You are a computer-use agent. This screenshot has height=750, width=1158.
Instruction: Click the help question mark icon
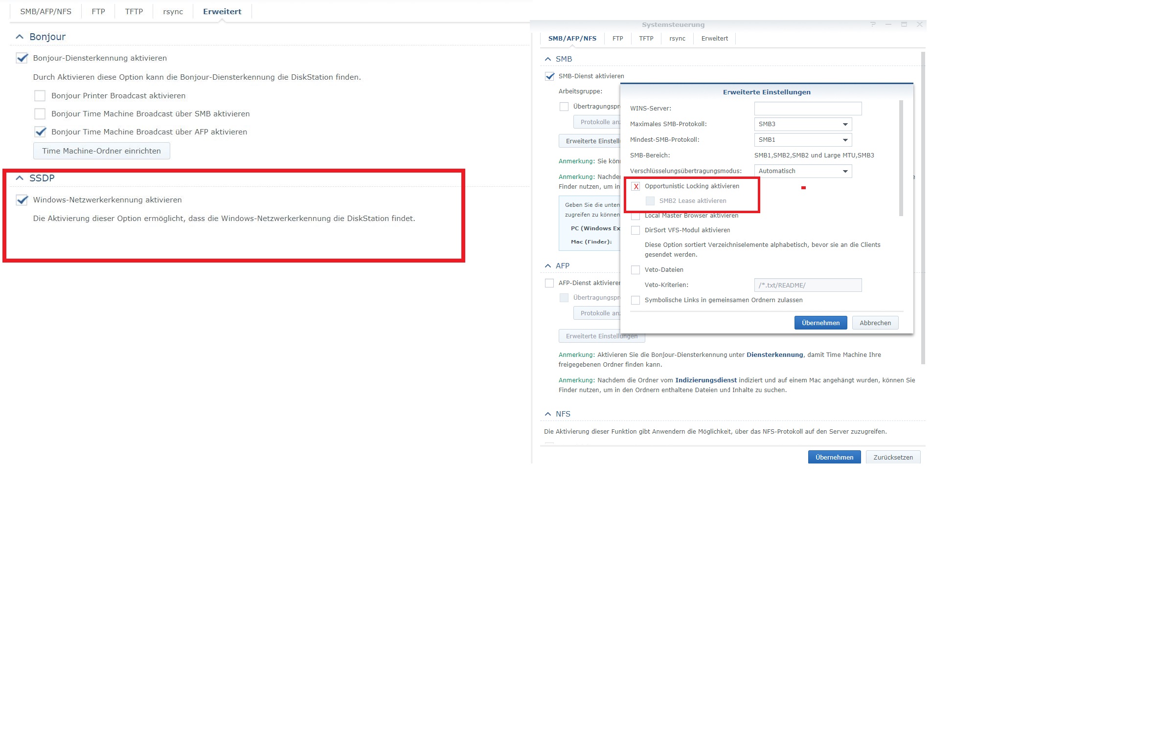click(873, 24)
